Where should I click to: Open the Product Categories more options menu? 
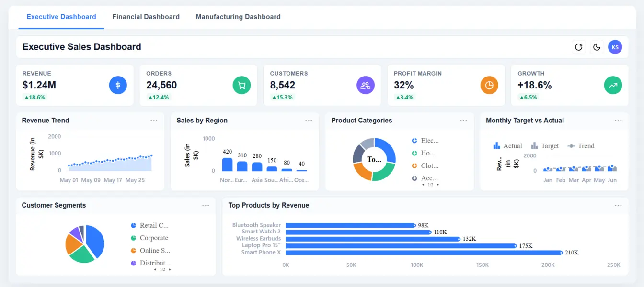[463, 121]
